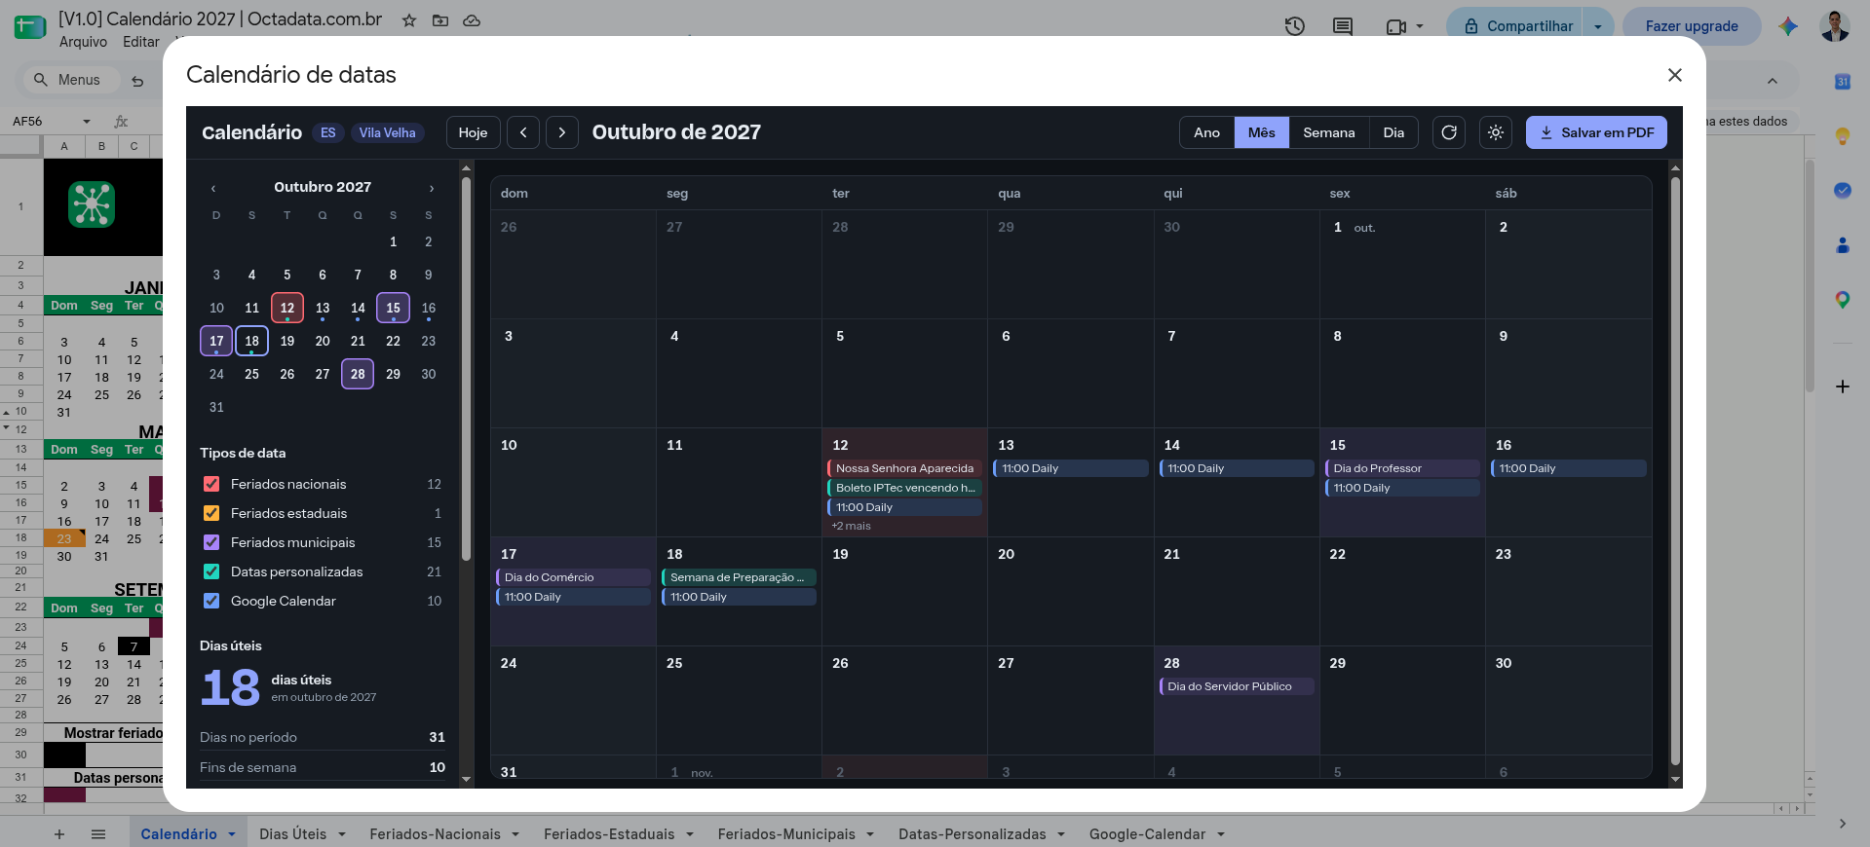This screenshot has width=1870, height=847.
Task: Next month arrow in mini calendar
Action: (431, 187)
